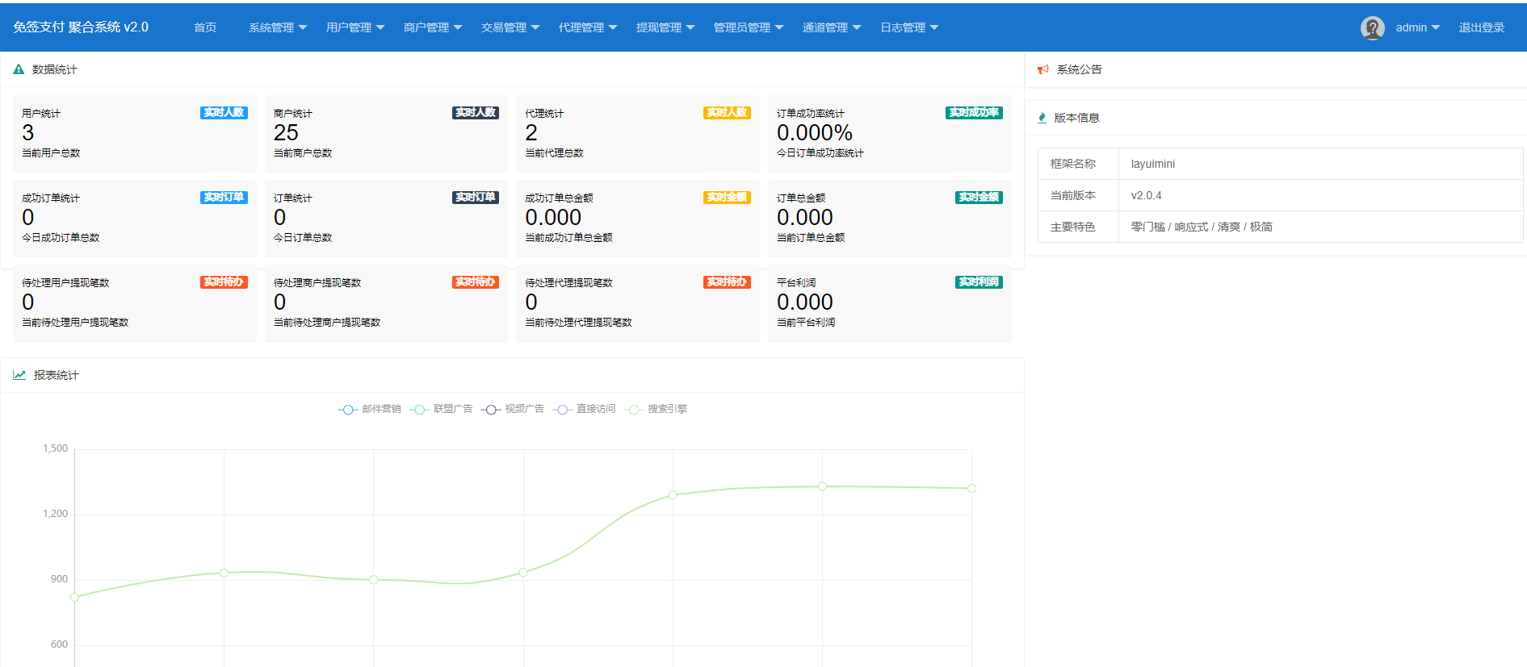Click the warning triangle icon beside 数据统计
Screen dimensions: 1527x667
[x=19, y=70]
